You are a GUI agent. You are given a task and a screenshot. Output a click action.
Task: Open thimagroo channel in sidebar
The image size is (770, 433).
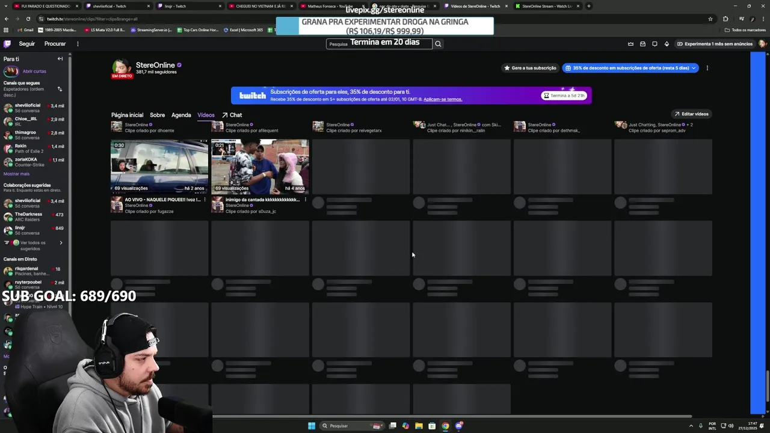coord(34,135)
